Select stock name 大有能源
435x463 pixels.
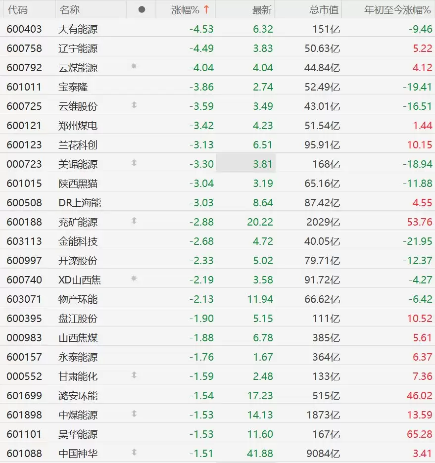coord(78,29)
